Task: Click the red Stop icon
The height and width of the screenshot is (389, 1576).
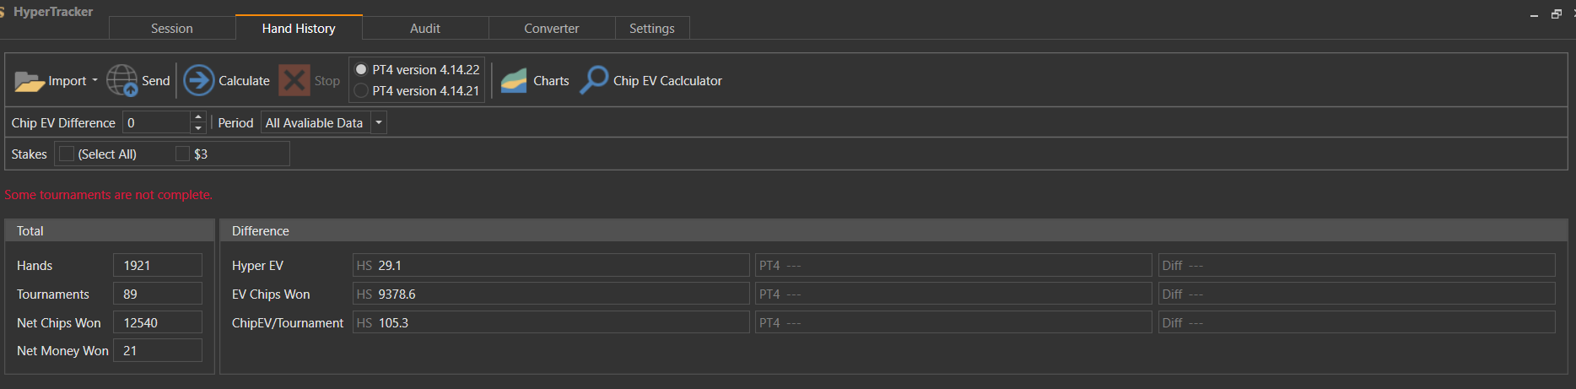Action: (294, 81)
